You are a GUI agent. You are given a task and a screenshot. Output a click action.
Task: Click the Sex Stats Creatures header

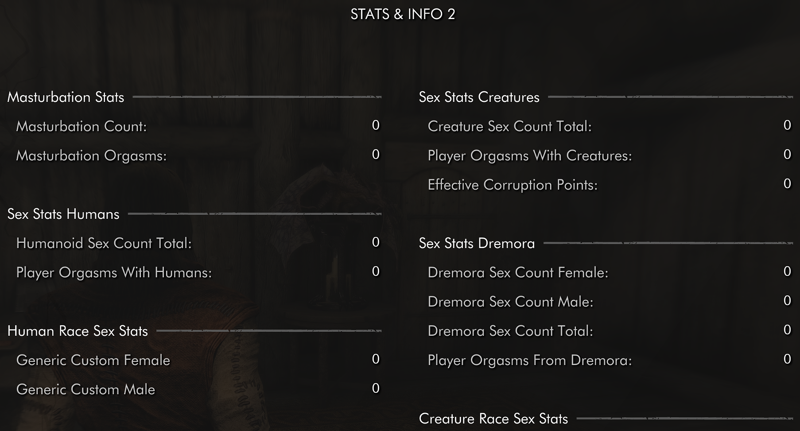tap(479, 97)
